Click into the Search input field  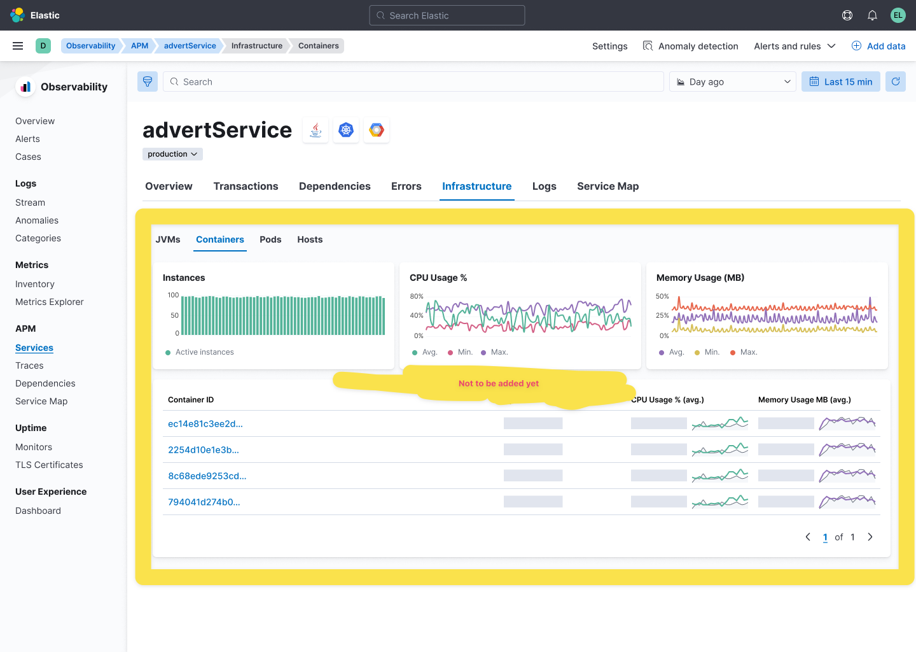413,81
